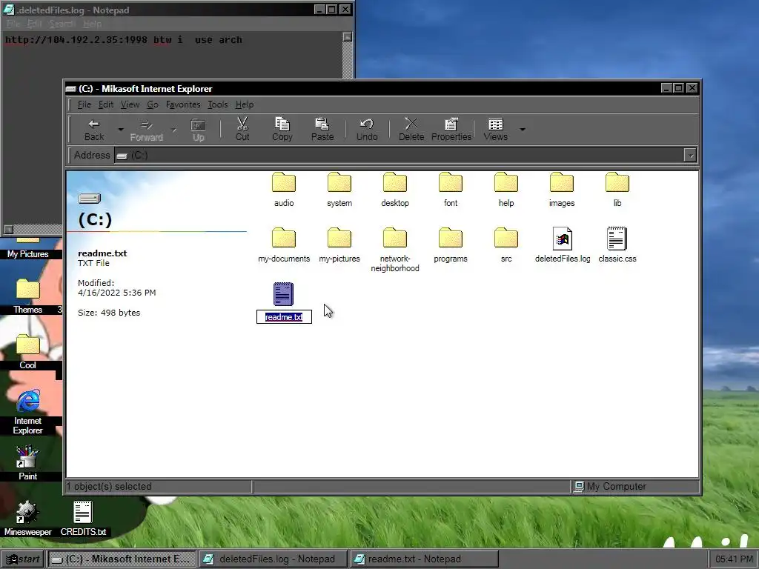The width and height of the screenshot is (759, 569).
Task: Select the Cool desktop folder
Action: click(x=27, y=352)
